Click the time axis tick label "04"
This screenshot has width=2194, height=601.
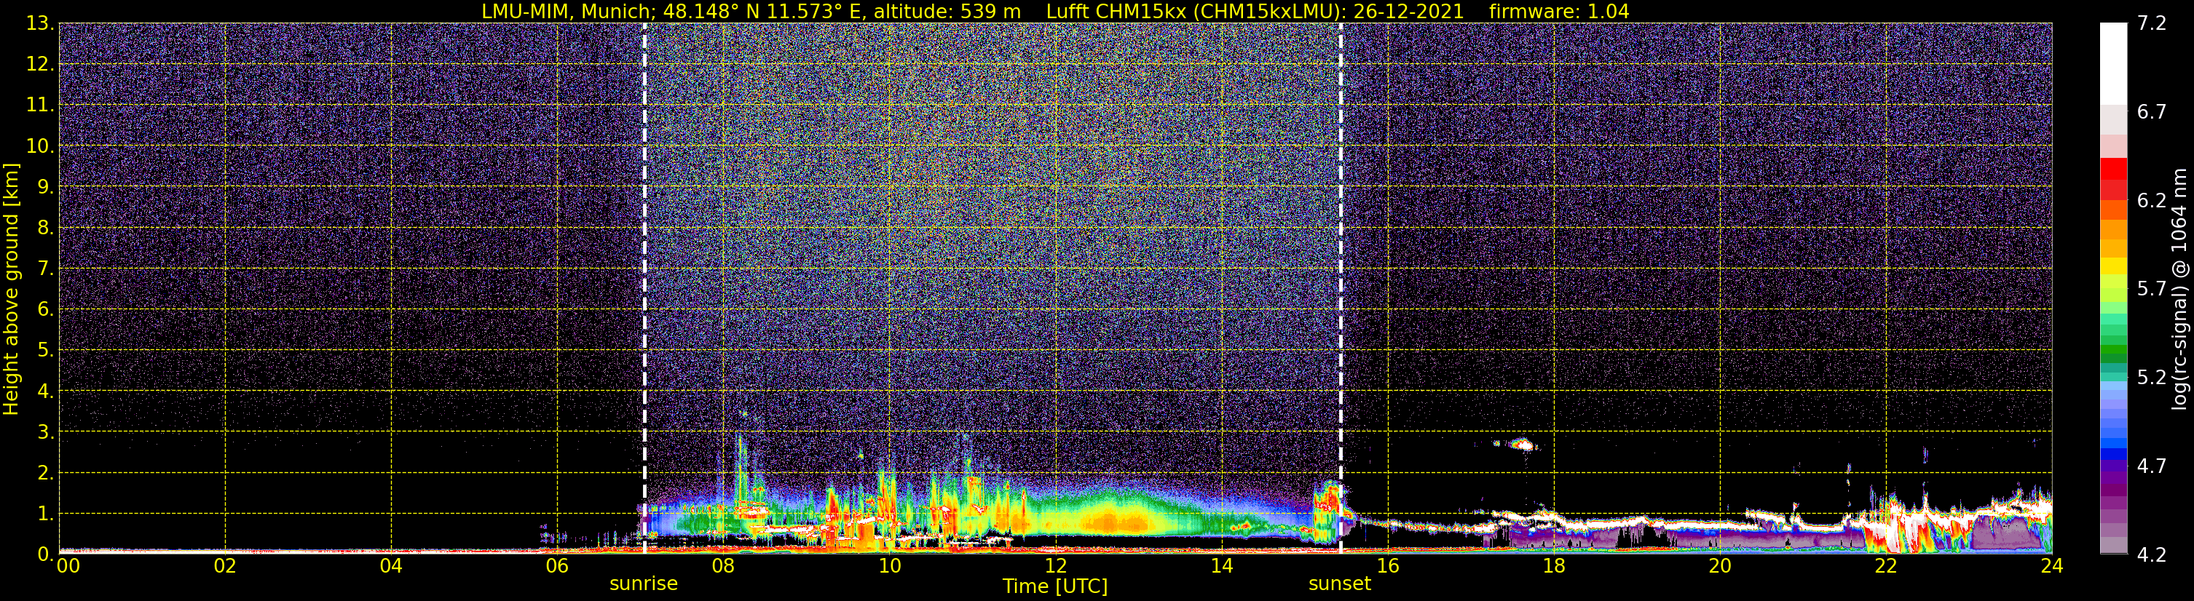(391, 567)
